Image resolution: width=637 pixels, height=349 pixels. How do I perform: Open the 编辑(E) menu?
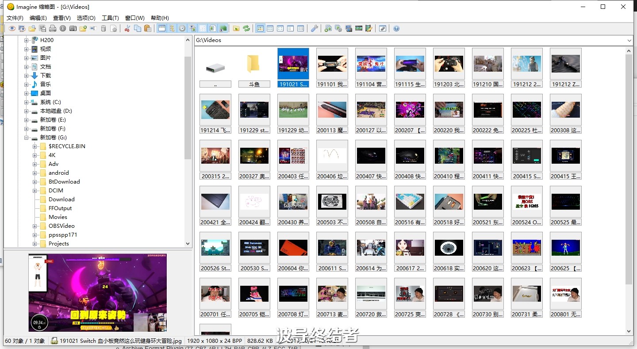(38, 18)
